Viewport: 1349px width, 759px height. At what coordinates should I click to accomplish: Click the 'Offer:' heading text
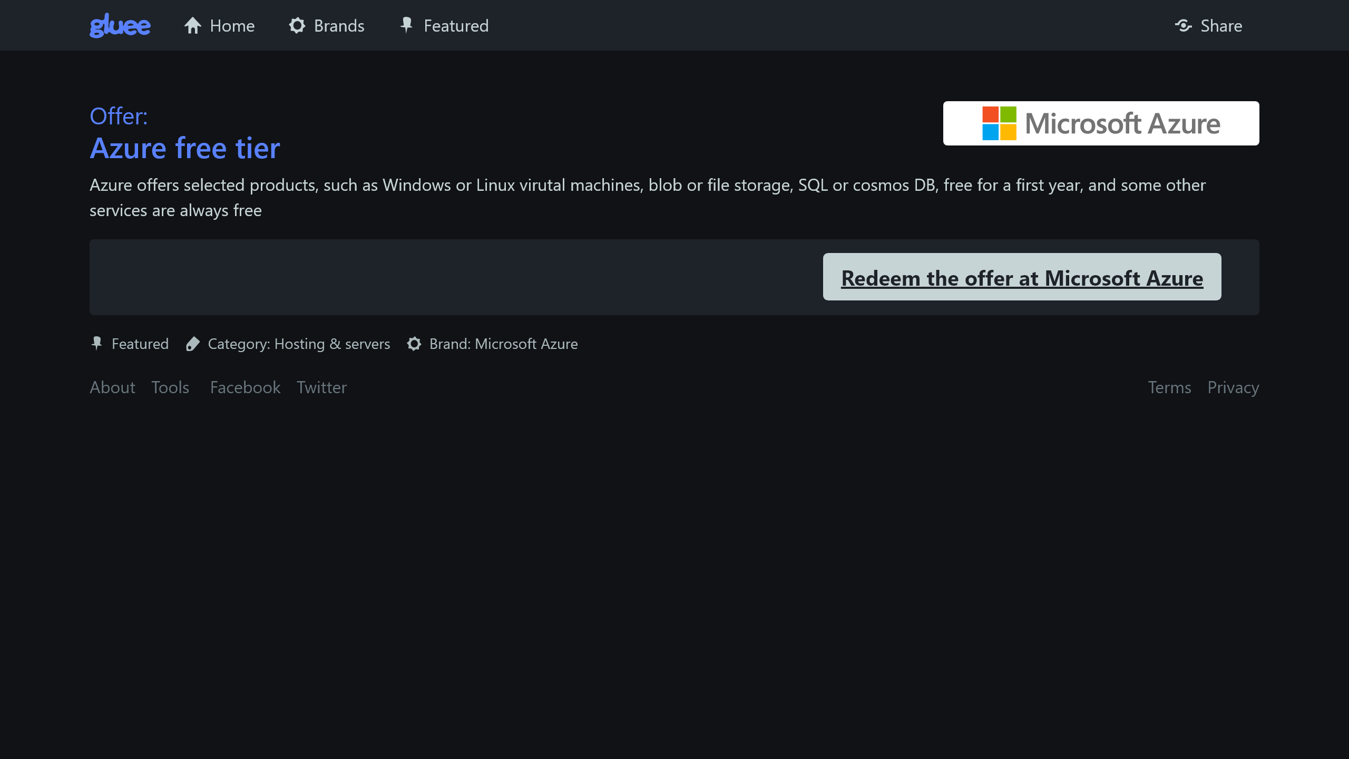tap(119, 116)
